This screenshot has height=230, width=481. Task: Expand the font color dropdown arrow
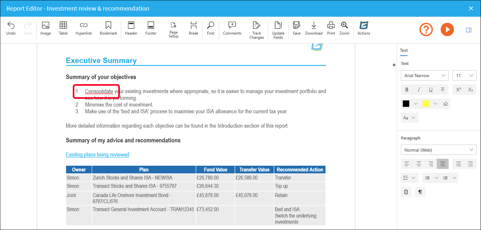pos(416,104)
